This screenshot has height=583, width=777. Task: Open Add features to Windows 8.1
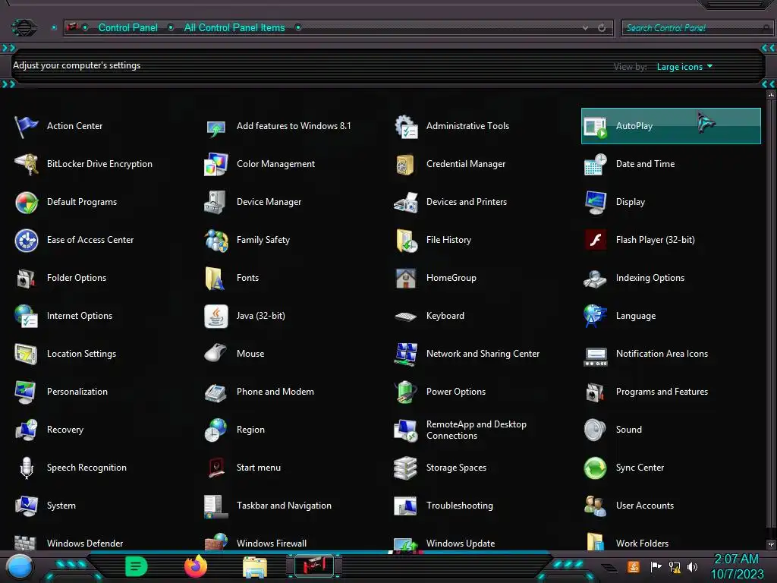point(294,126)
